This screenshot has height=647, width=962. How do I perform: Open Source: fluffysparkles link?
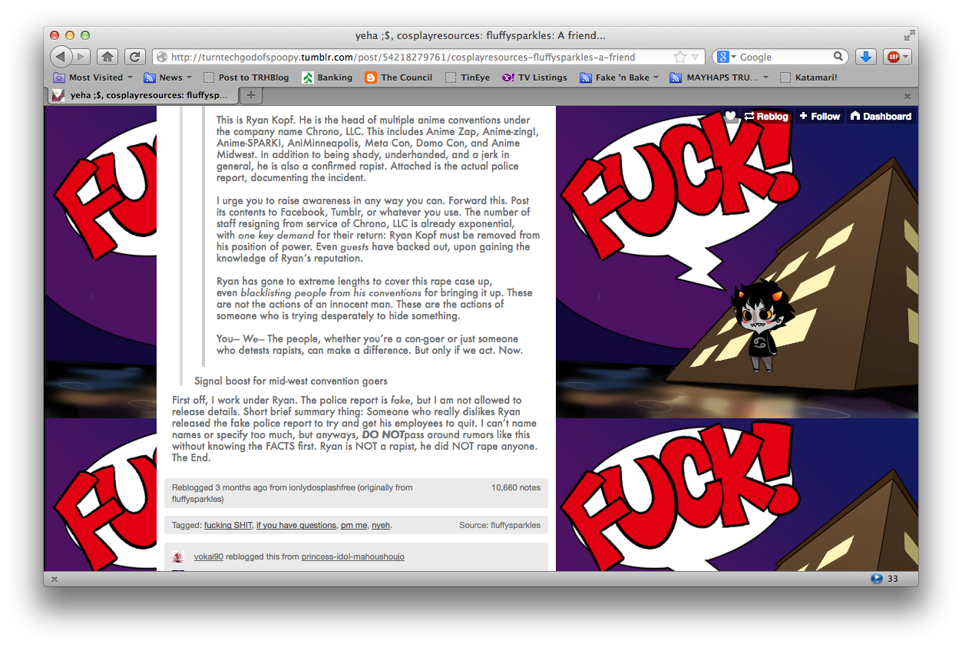coord(500,526)
